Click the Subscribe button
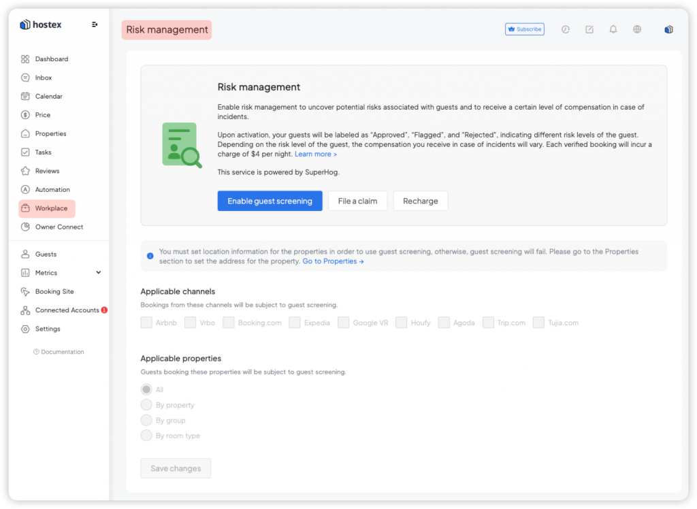This screenshot has height=509, width=697. coord(525,29)
